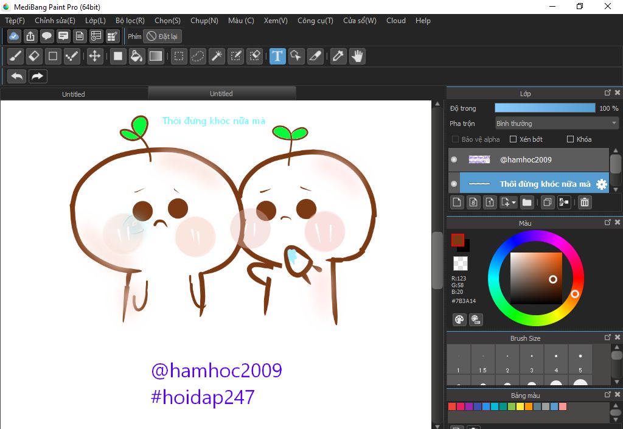The width and height of the screenshot is (623, 429).
Task: Select the outlined square Shape tool
Action: point(53,57)
